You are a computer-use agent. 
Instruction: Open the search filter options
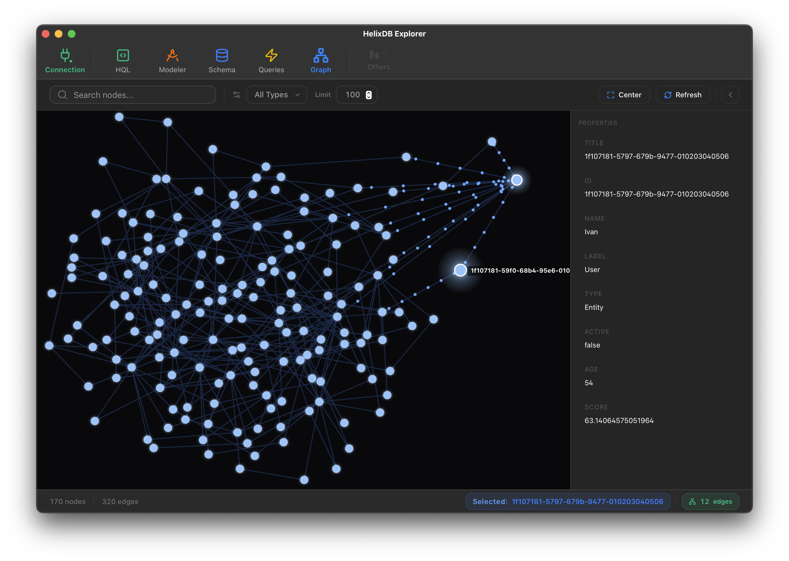236,95
